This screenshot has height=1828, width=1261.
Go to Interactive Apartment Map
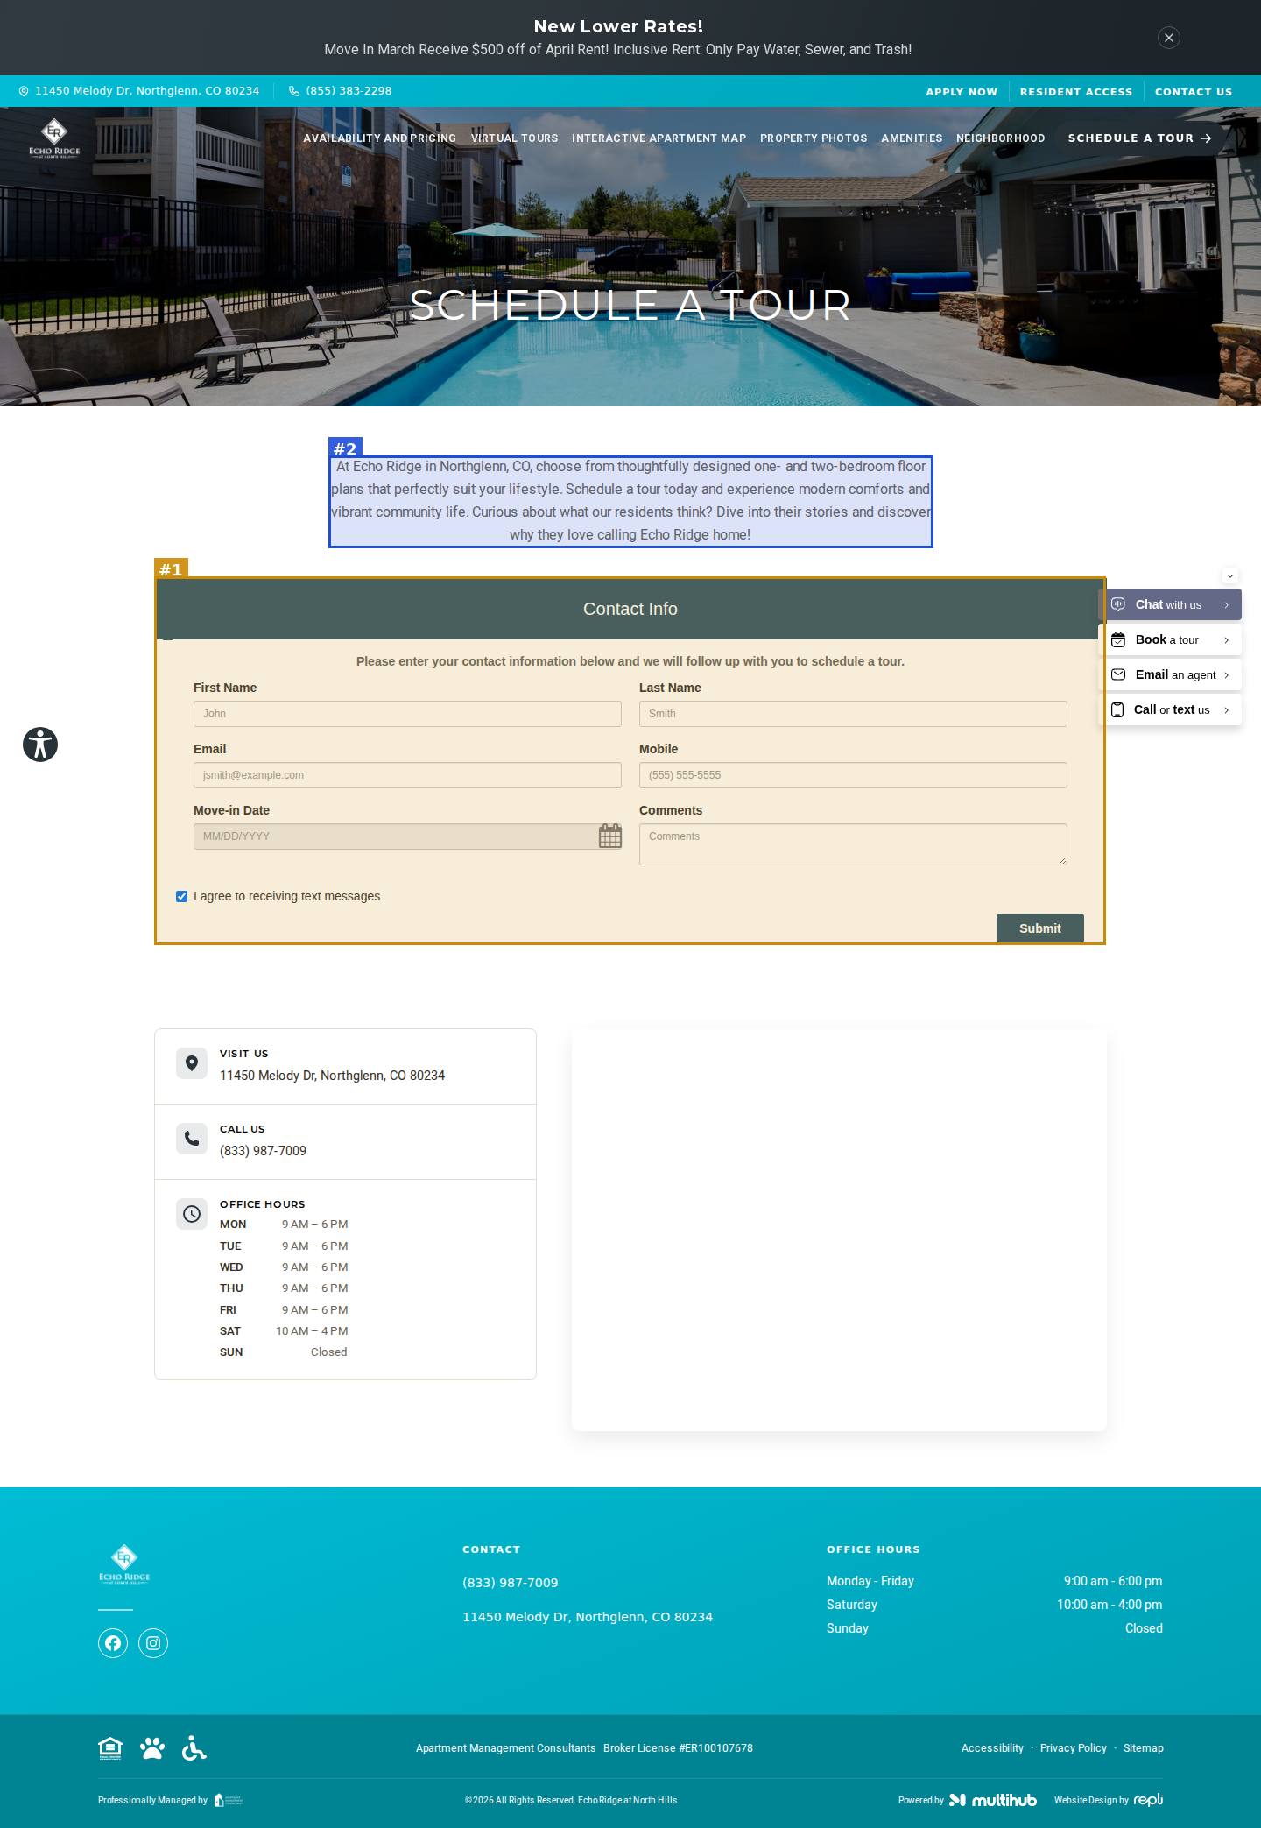click(x=659, y=138)
